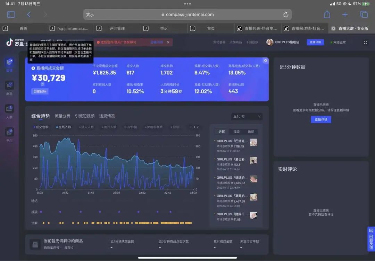Click the Douyin 罗盘 logo

(15, 42)
